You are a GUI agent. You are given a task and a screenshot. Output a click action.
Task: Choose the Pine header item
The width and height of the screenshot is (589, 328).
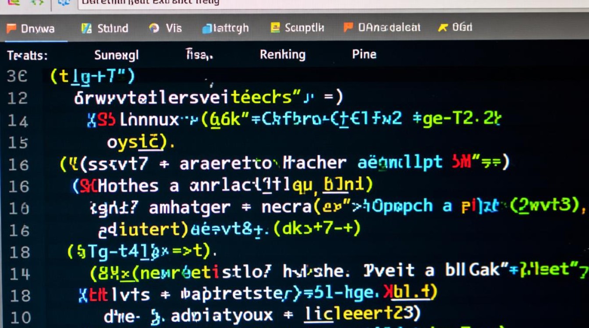coord(364,54)
